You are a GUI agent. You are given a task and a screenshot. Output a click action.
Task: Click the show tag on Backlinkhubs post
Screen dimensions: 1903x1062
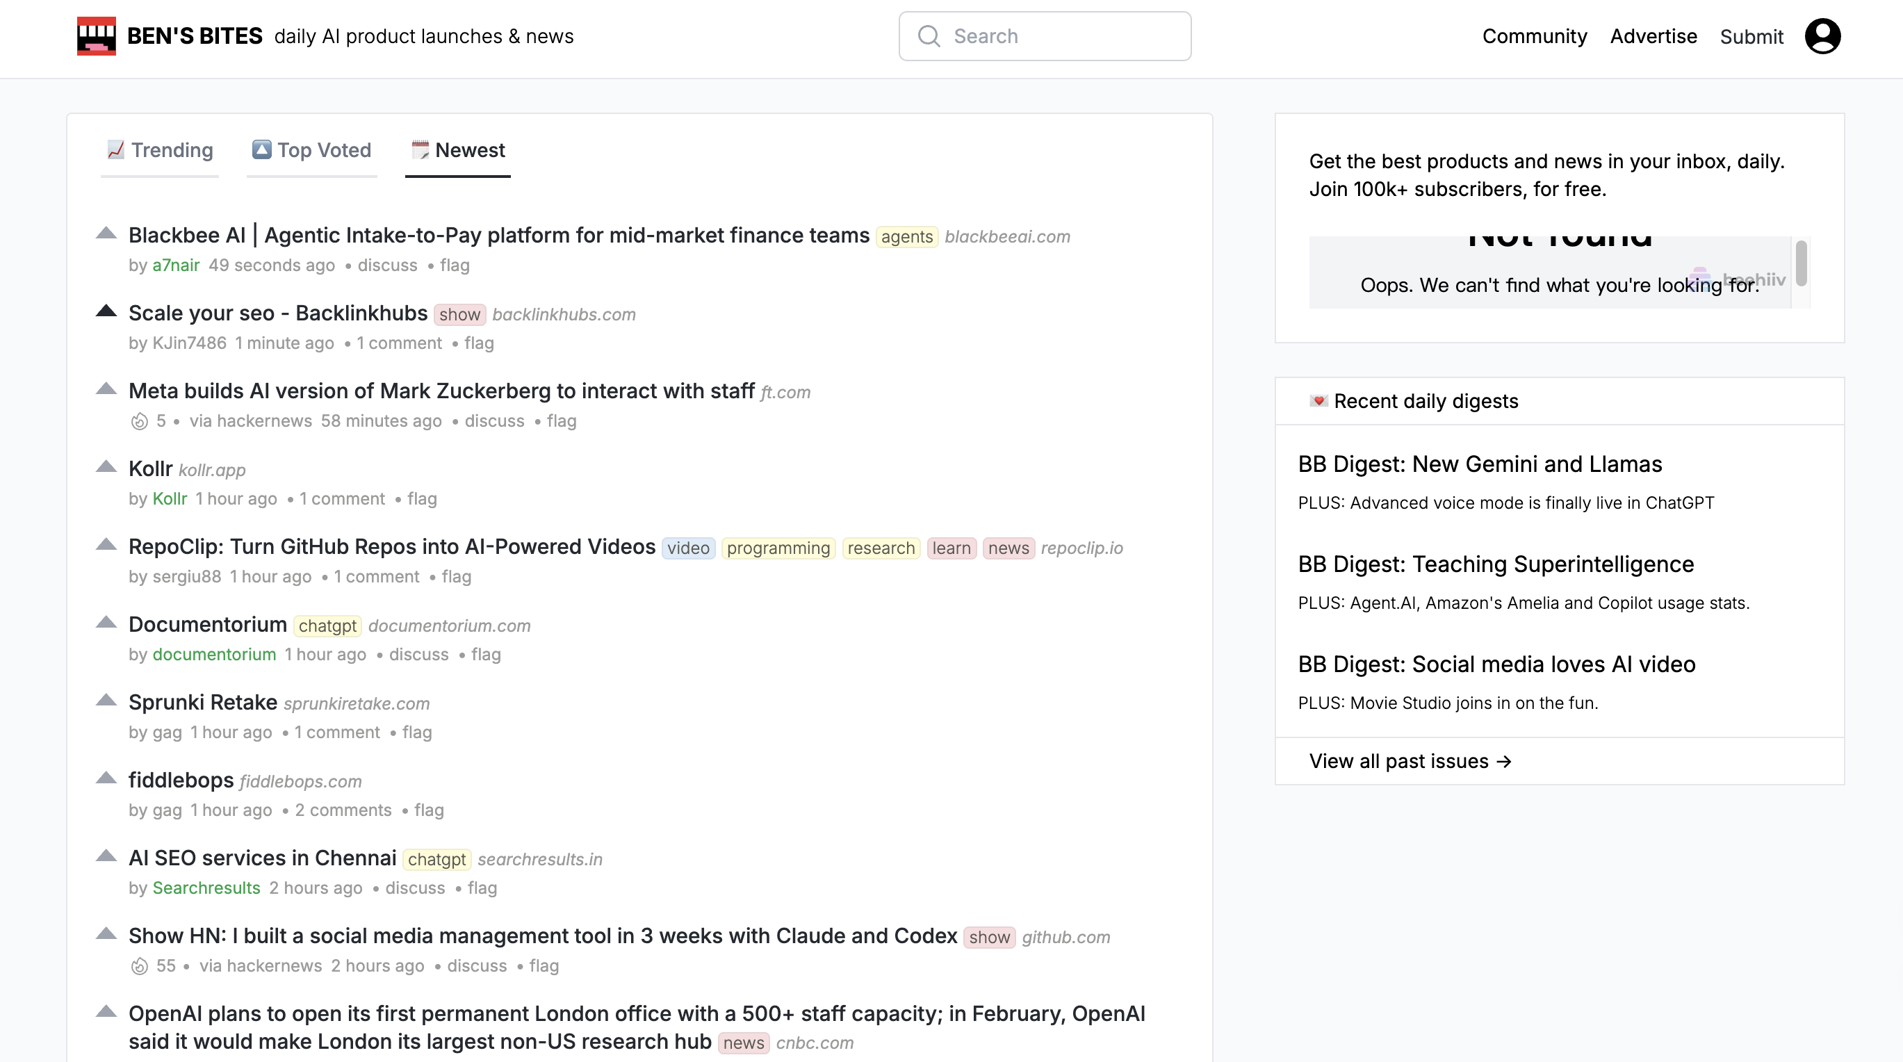459,315
